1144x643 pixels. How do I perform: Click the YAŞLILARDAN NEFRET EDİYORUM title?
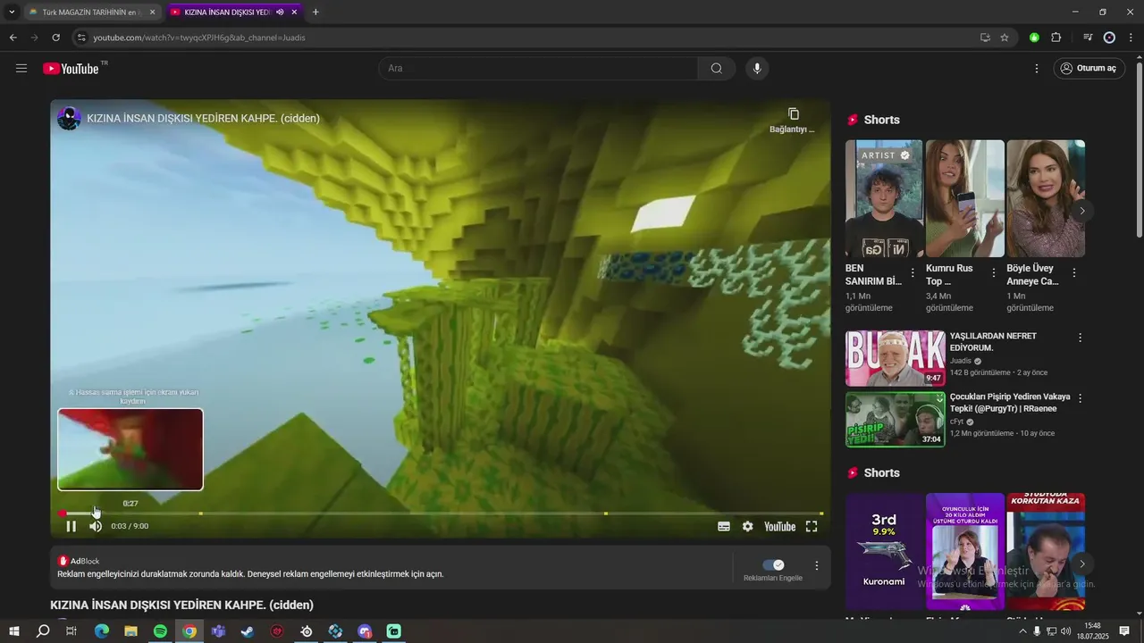tap(994, 342)
